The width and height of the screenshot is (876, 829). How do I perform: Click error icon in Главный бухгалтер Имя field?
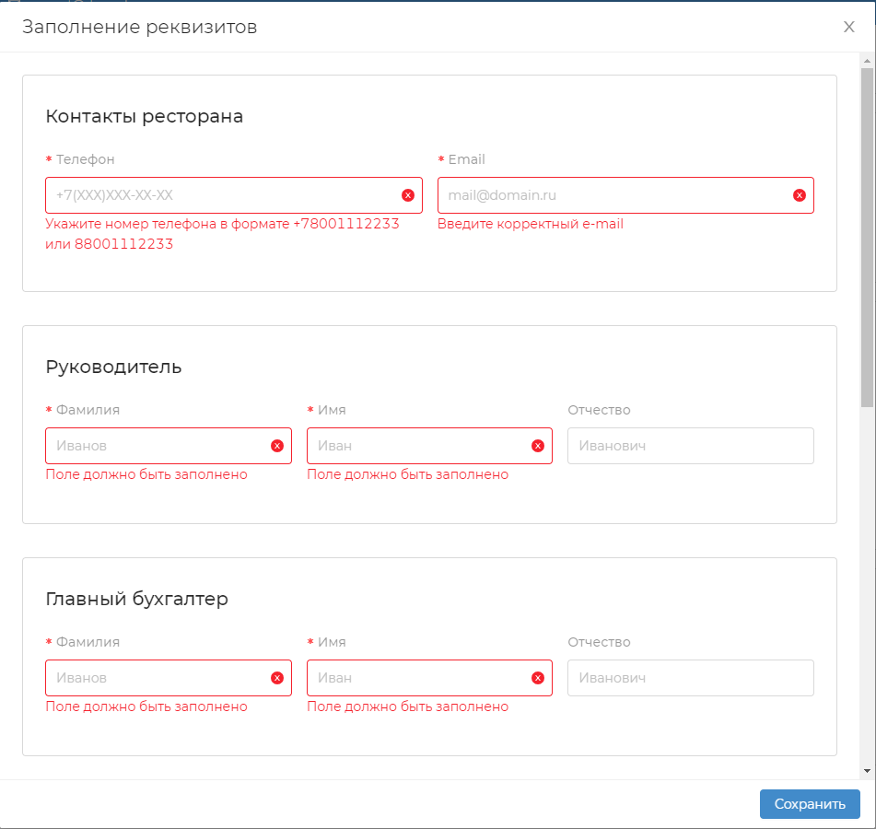coord(538,678)
